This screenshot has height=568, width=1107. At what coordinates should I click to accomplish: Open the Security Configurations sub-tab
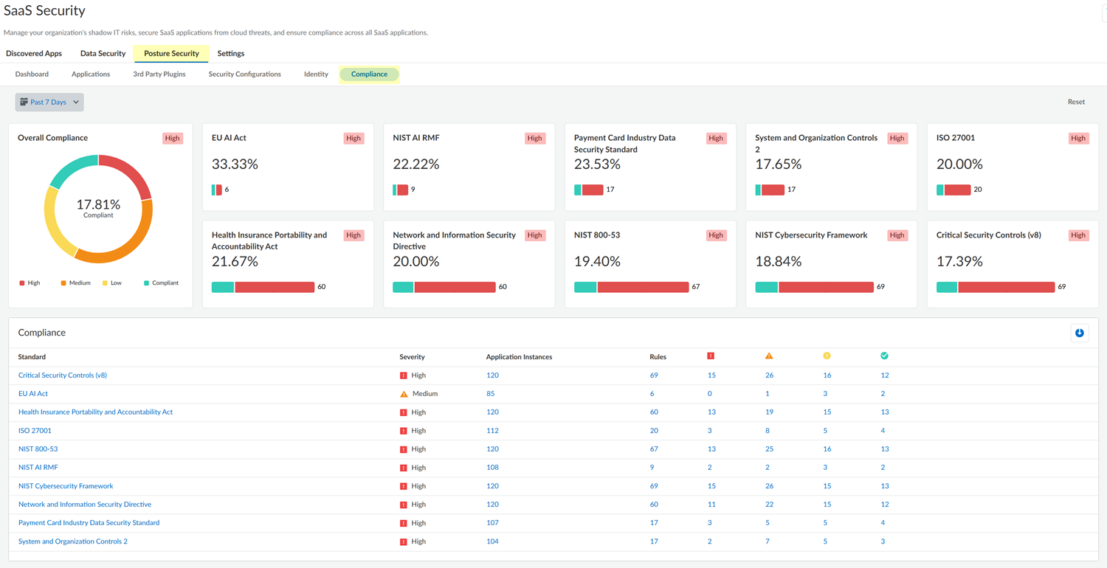pos(244,75)
